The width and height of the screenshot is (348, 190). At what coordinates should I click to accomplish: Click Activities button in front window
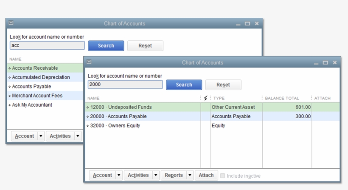[138, 175]
